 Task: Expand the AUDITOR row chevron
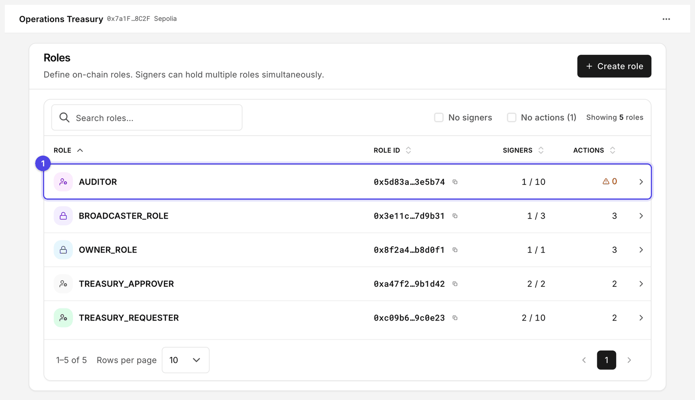coord(641,182)
